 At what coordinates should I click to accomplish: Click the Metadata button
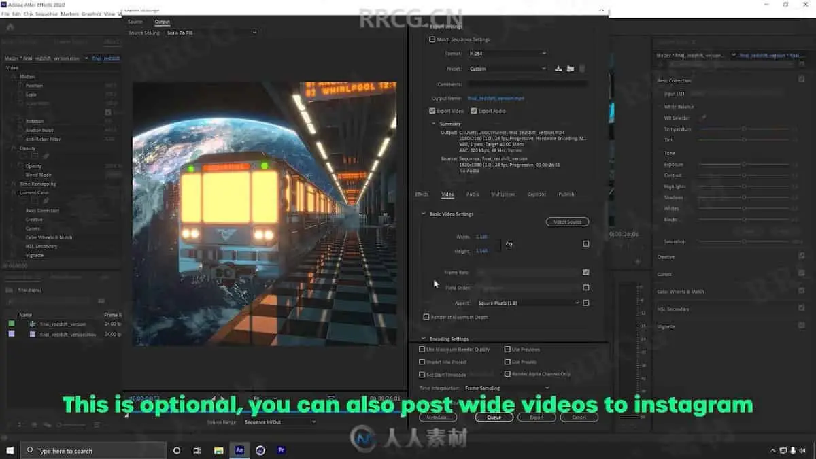(438, 418)
